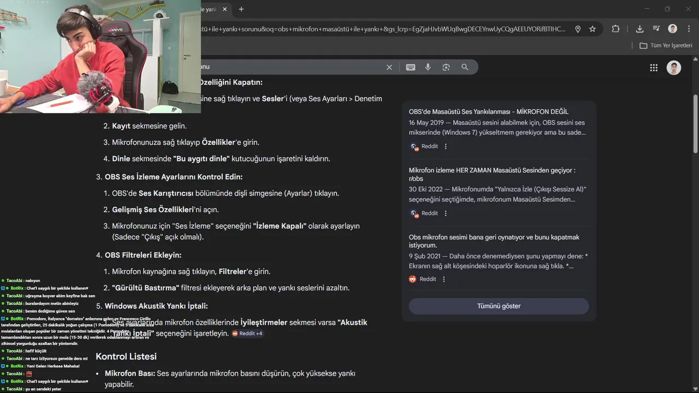Click bold text 'İzleme Kapalı'
699x393 pixels.
click(x=280, y=226)
